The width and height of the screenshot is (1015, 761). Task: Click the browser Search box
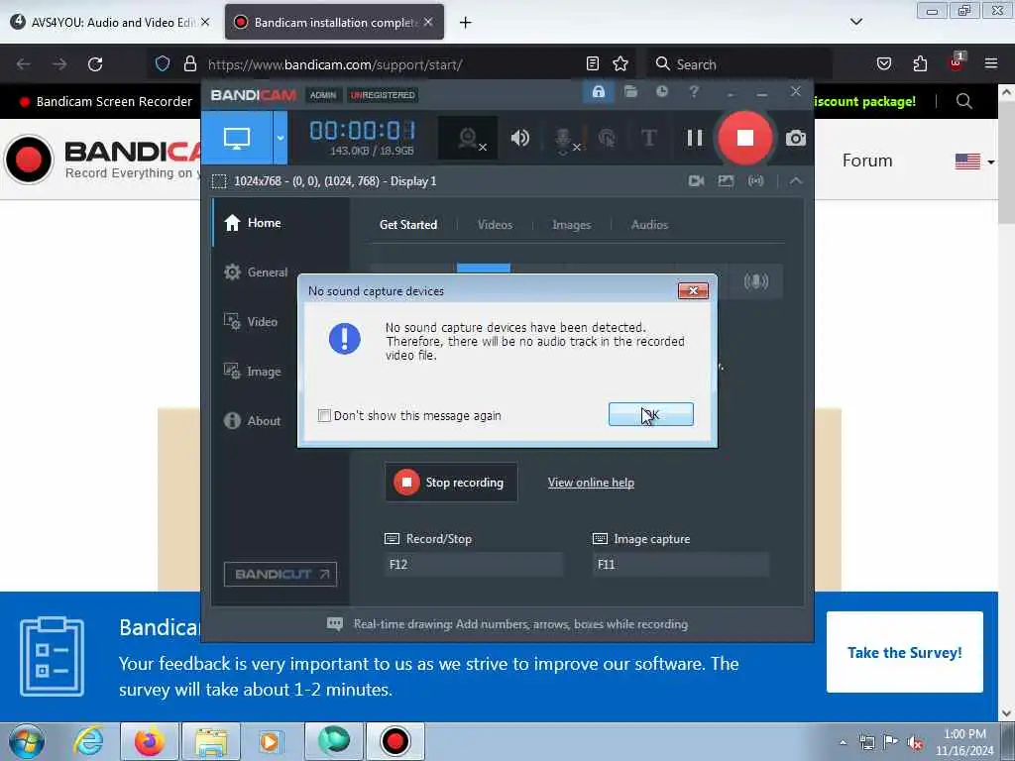click(739, 64)
